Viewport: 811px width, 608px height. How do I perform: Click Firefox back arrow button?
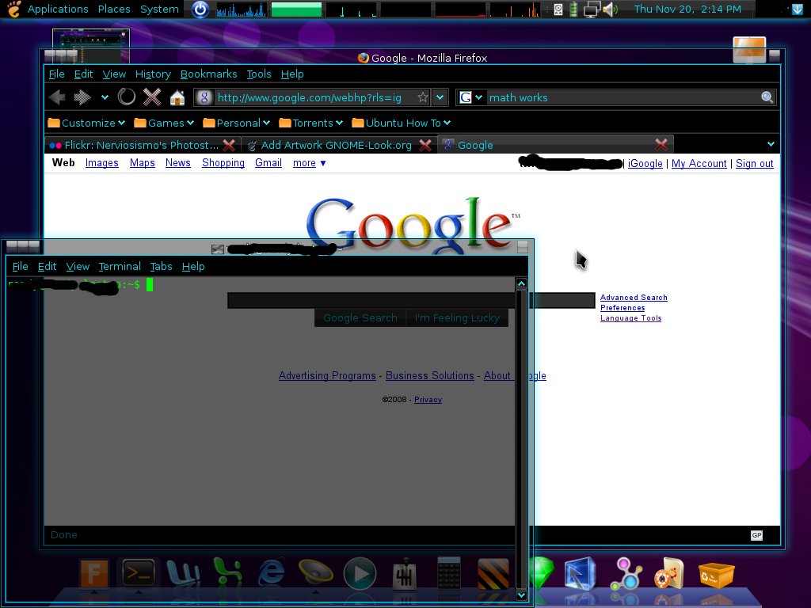(57, 97)
